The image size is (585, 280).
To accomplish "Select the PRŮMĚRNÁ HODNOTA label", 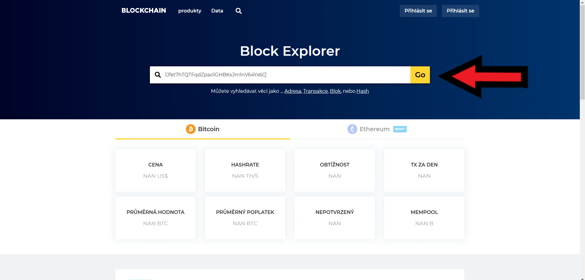I will coord(155,212).
